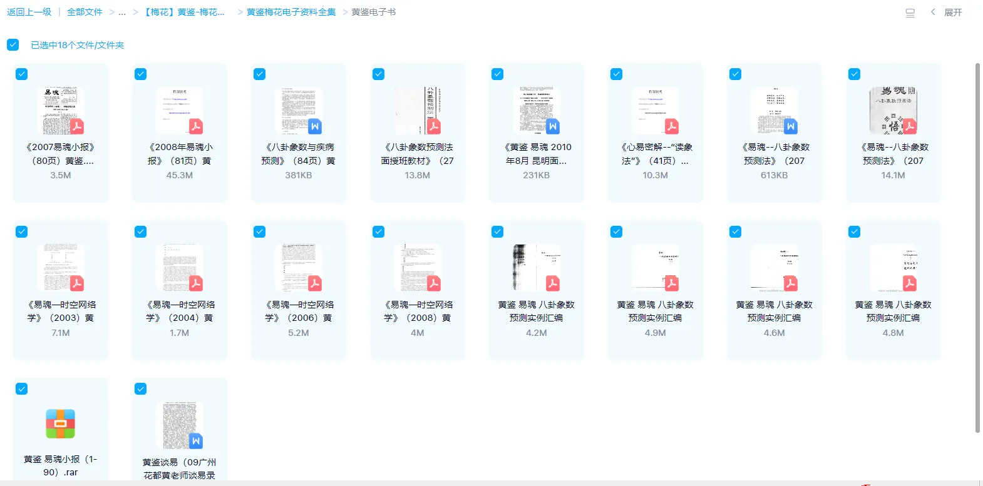Open 【梅花】黄鉴-梅花... breadcrumb folder
This screenshot has width=983, height=486.
pyautogui.click(x=183, y=12)
